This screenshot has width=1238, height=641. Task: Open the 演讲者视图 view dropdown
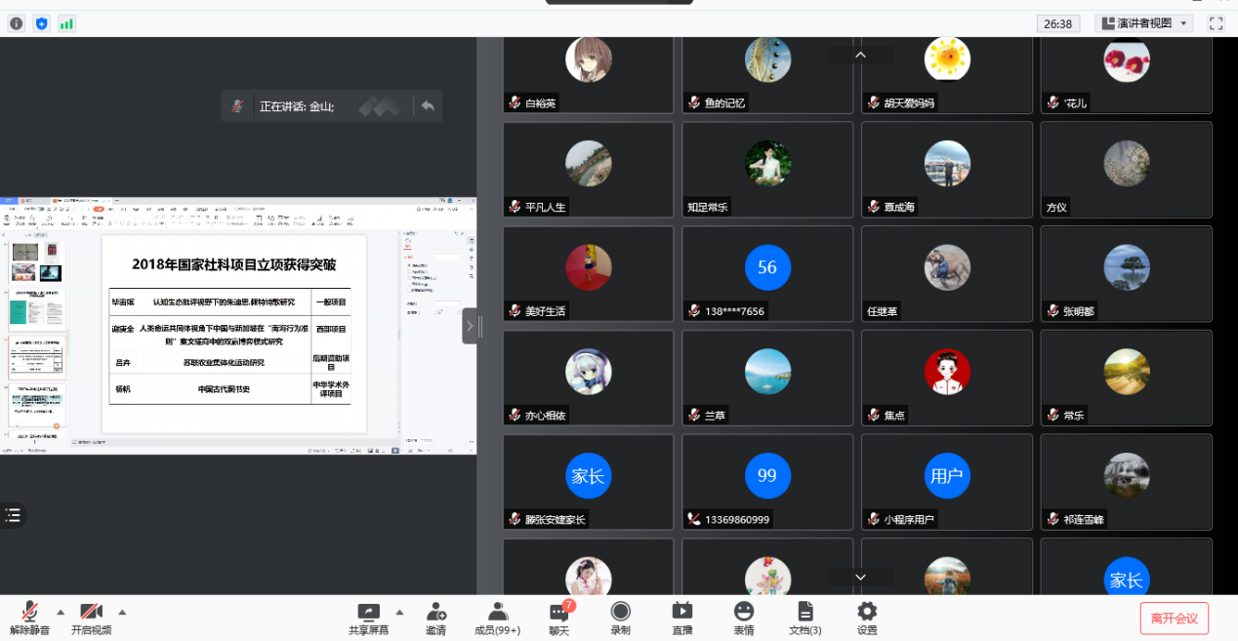tap(1144, 23)
